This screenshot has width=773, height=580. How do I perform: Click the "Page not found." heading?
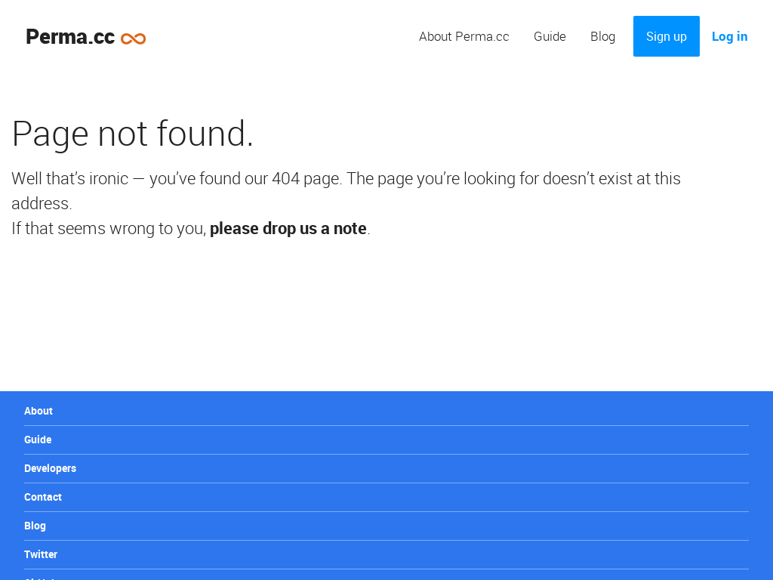pyautogui.click(x=133, y=134)
